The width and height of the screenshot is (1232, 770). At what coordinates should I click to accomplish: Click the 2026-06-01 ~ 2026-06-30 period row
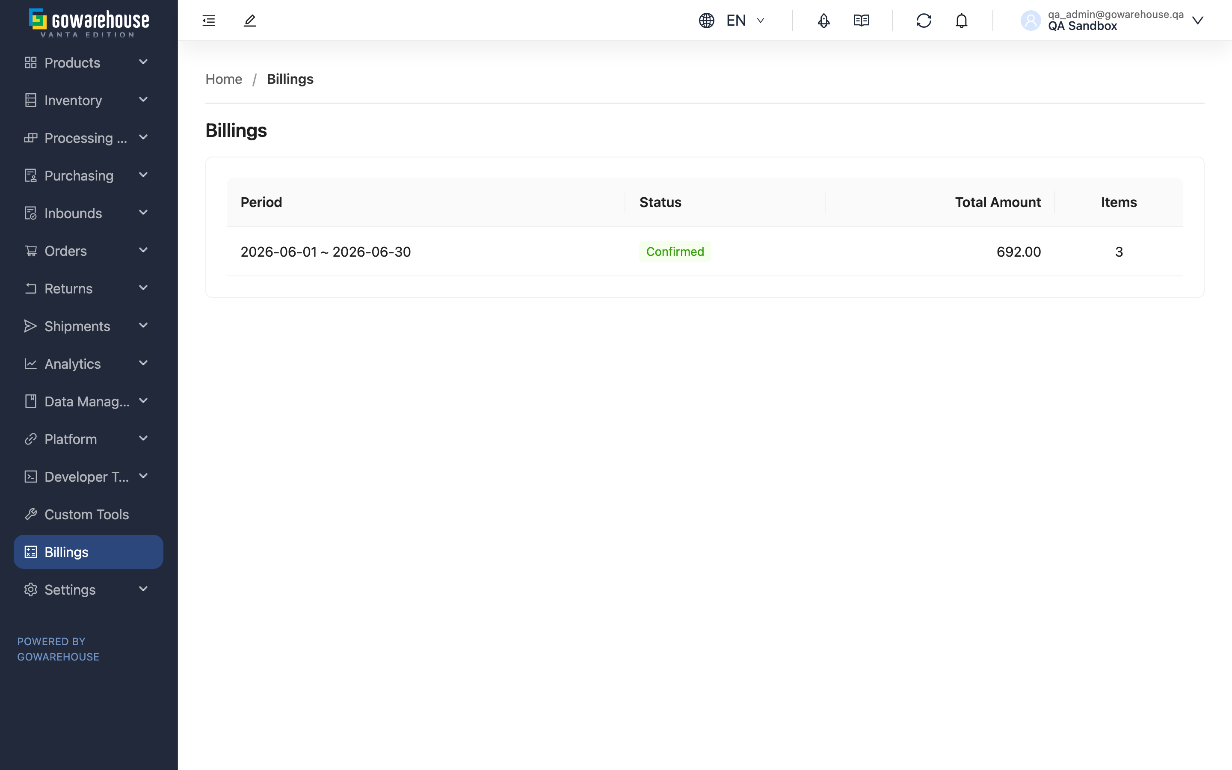tap(705, 252)
